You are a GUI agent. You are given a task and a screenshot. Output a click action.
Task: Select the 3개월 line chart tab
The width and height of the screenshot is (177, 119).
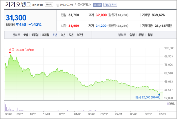45,35
